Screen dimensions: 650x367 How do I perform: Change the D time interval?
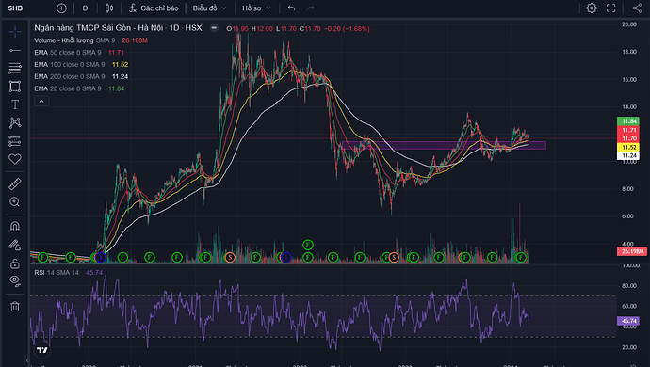click(x=85, y=8)
